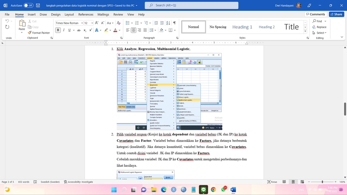The height and width of the screenshot is (195, 347).
Task: Toggle Underline formatting
Action: click(69, 30)
